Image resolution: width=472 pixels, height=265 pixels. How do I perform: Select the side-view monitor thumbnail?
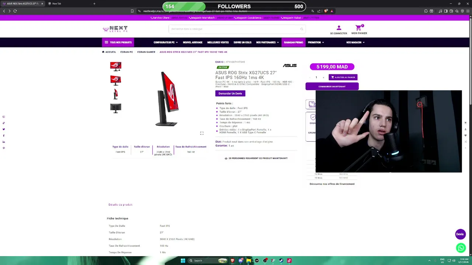[x=115, y=94]
